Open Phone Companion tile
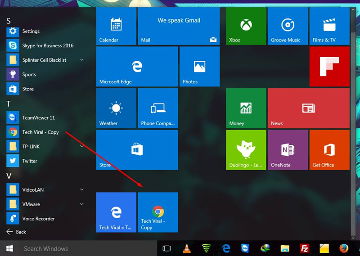The width and height of the screenshot is (360, 256). click(x=158, y=108)
